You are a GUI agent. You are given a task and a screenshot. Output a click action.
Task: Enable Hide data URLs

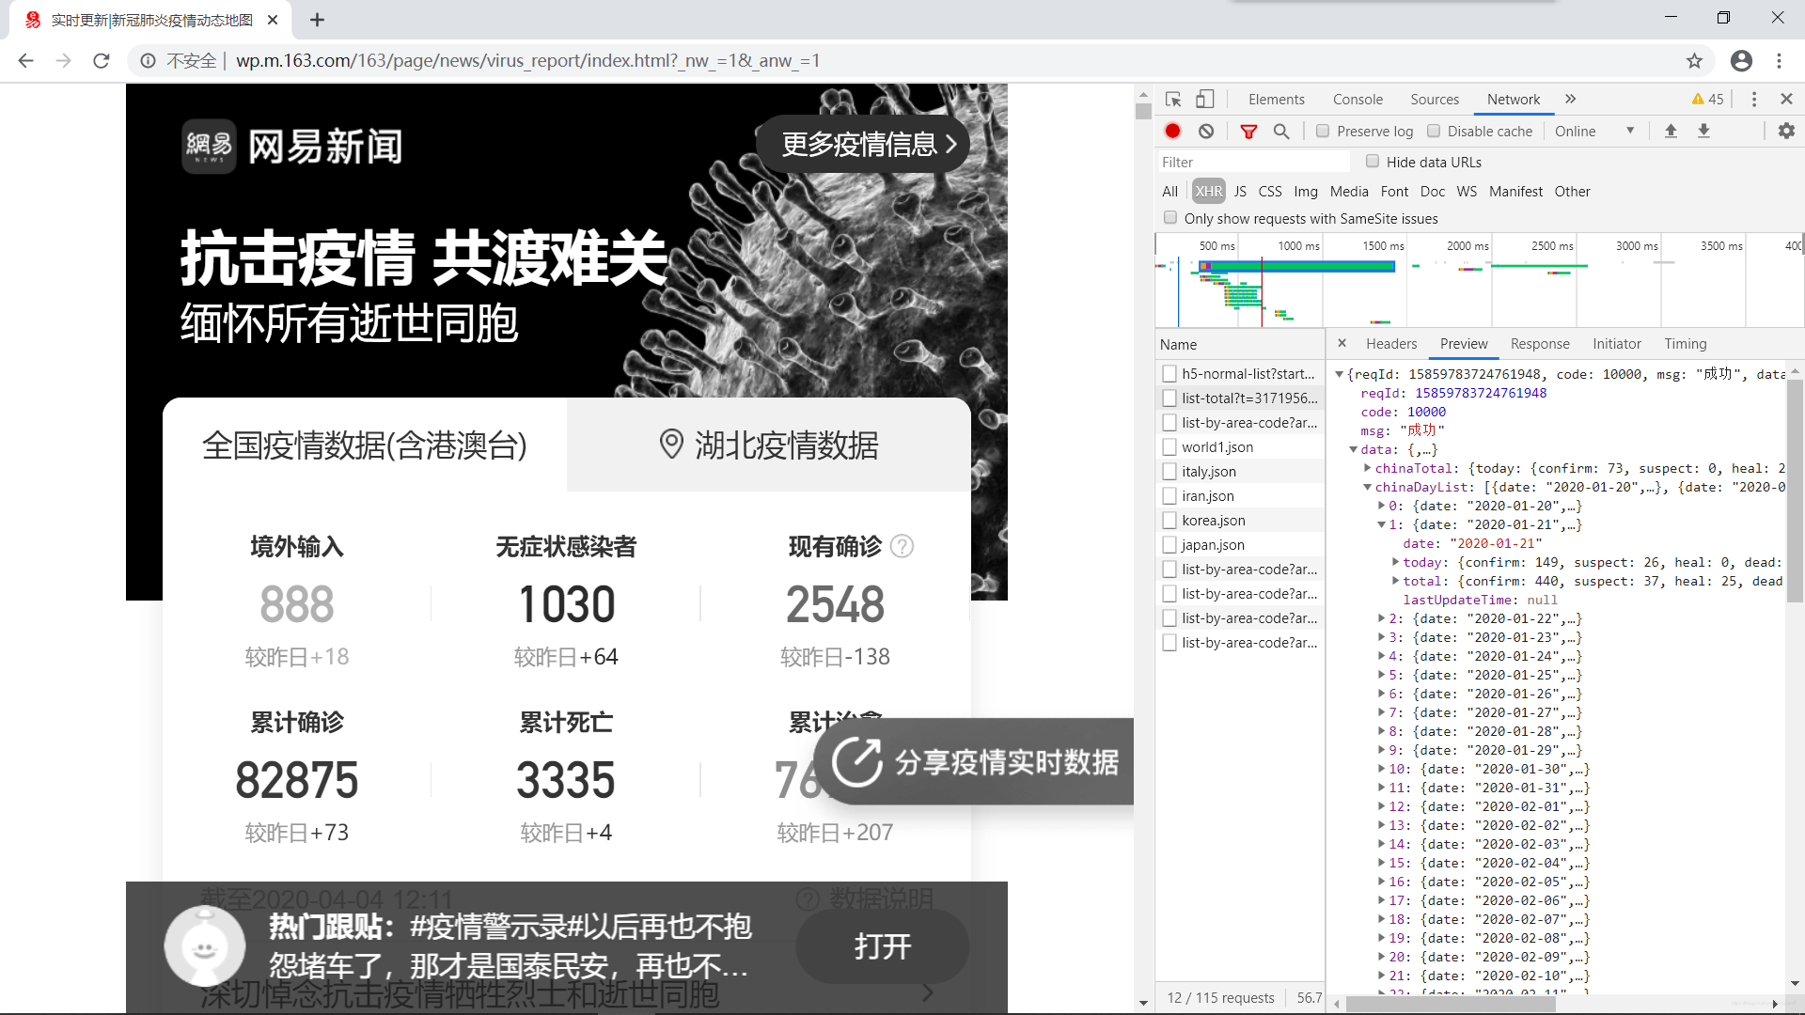tap(1372, 162)
